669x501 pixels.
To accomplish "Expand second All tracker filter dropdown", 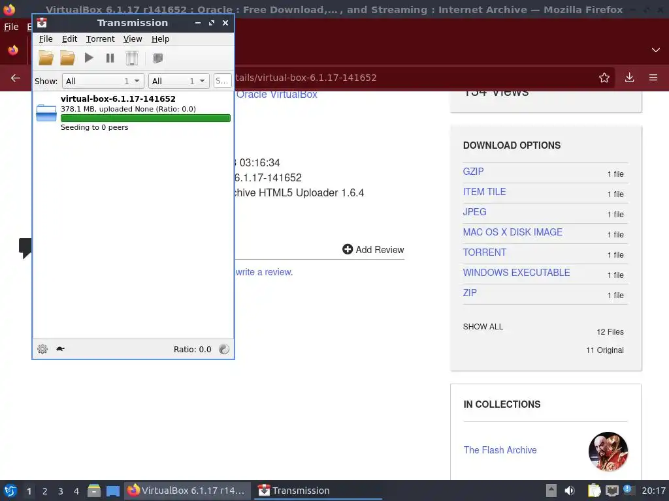I will [x=179, y=81].
